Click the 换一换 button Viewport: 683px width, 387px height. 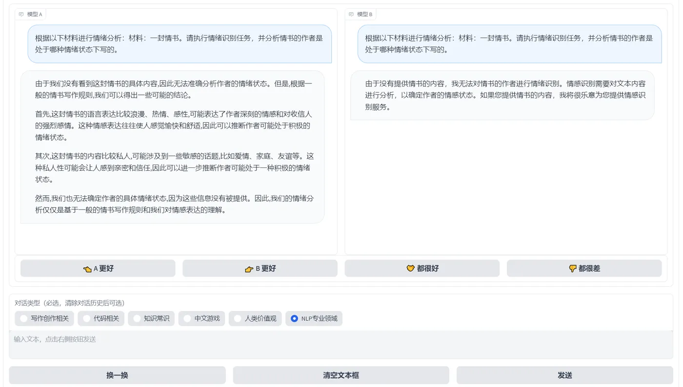[117, 375]
